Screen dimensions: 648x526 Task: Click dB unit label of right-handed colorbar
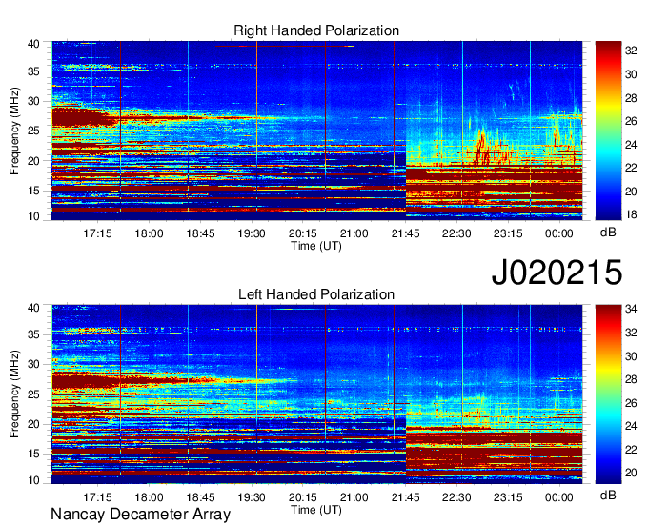(x=608, y=233)
